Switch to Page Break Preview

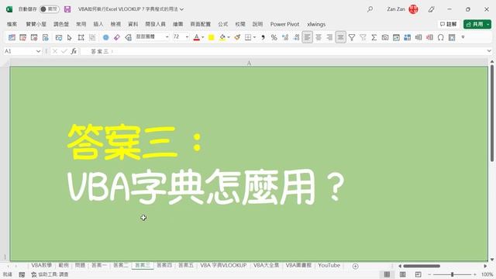point(418,274)
